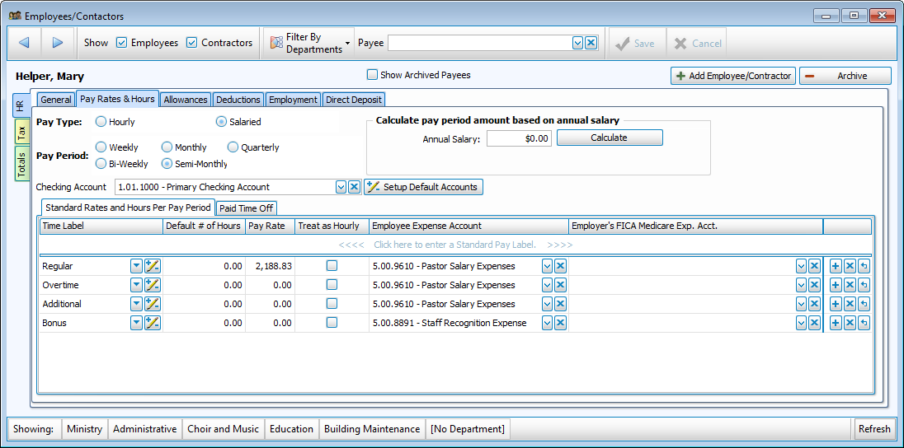Clear the Payee search field

pyautogui.click(x=591, y=43)
